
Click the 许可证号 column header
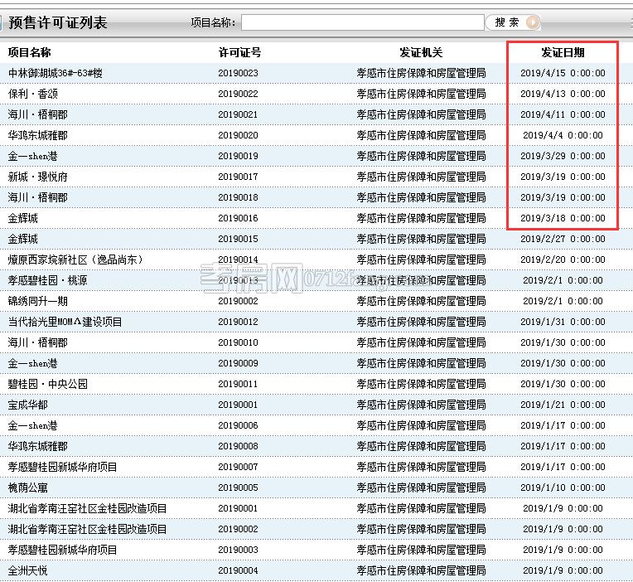coord(239,52)
